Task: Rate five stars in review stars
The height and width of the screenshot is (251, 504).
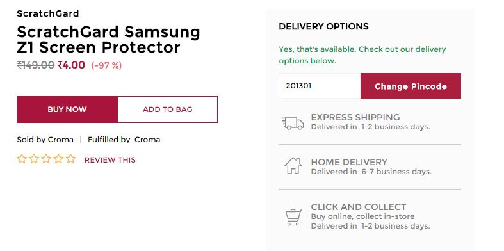Action: tap(70, 159)
